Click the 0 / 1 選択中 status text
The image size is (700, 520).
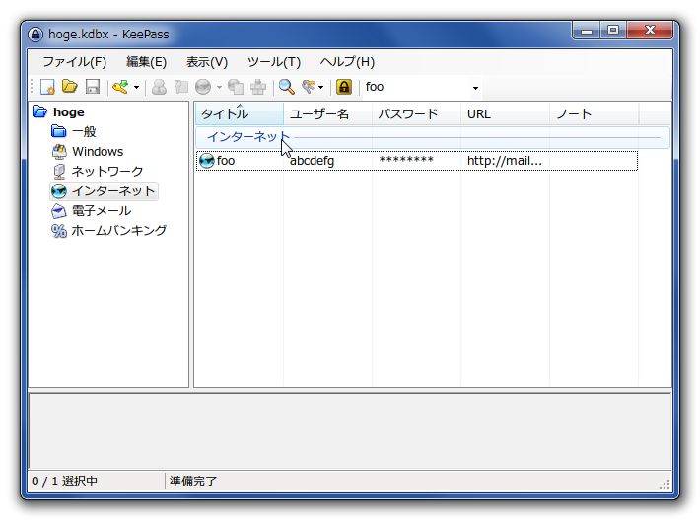click(x=64, y=482)
